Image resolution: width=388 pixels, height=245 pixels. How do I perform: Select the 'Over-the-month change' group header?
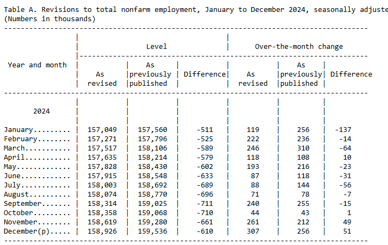299,47
